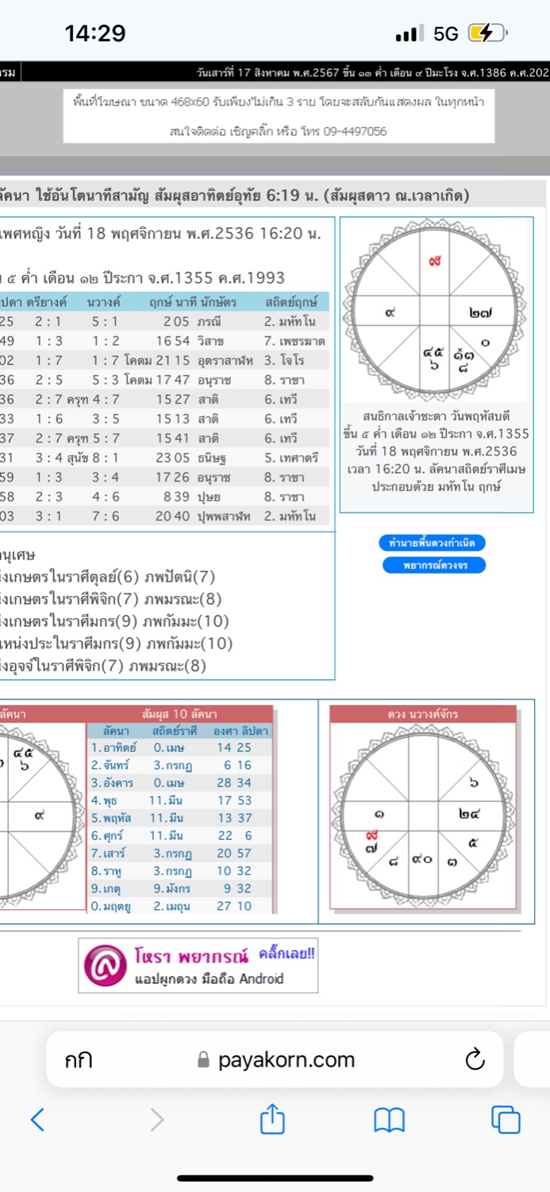This screenshot has height=1192, width=550.
Task: Show open tabs overview icon
Action: tap(506, 1120)
